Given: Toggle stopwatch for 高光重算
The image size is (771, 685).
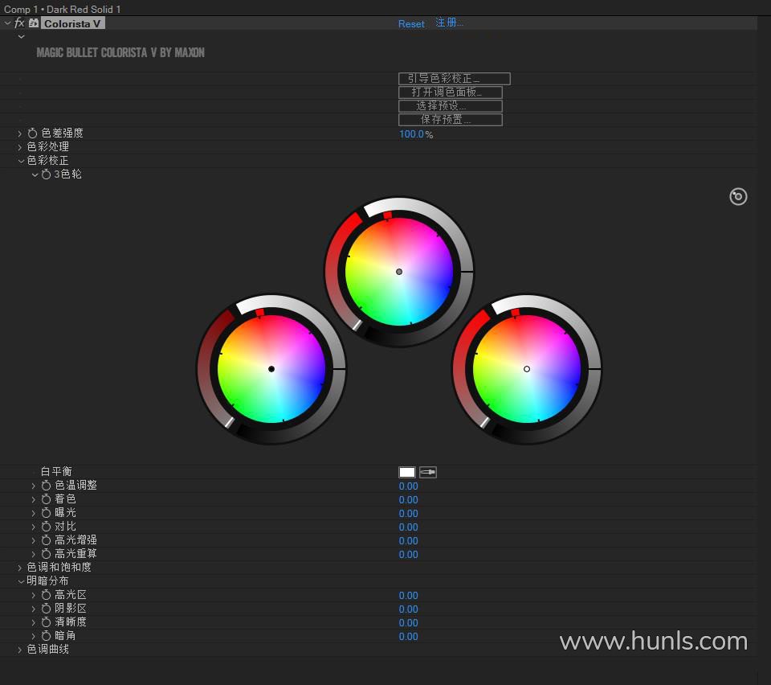Looking at the screenshot, I should 46,554.
